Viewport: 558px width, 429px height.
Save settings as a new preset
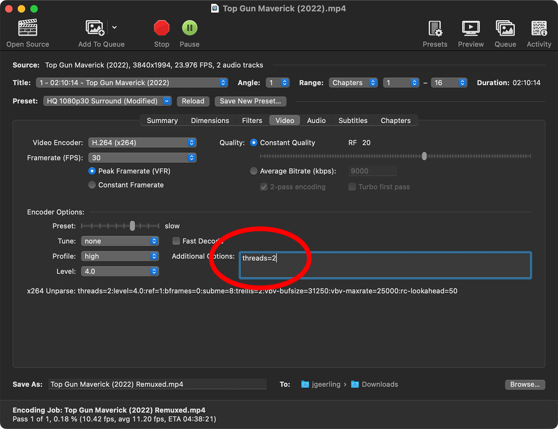(250, 101)
